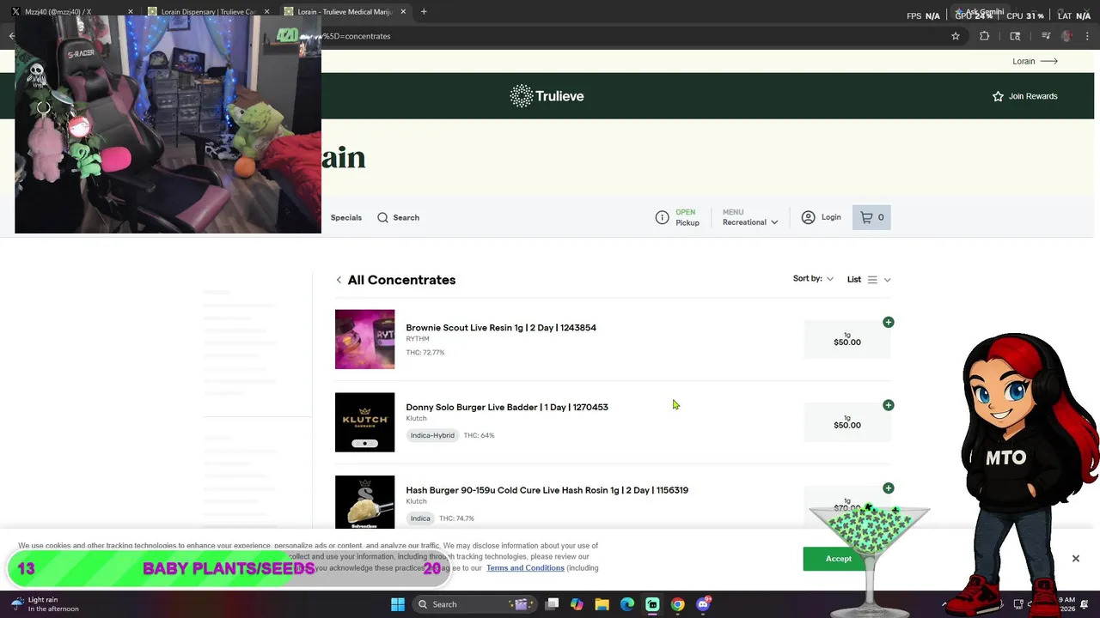Image resolution: width=1100 pixels, height=618 pixels.
Task: Open Microsoft Edge from taskbar
Action: 627,604
